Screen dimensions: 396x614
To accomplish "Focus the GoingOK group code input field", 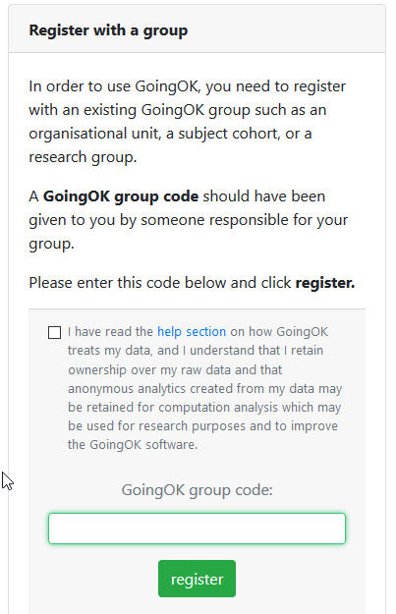I will click(x=198, y=529).
